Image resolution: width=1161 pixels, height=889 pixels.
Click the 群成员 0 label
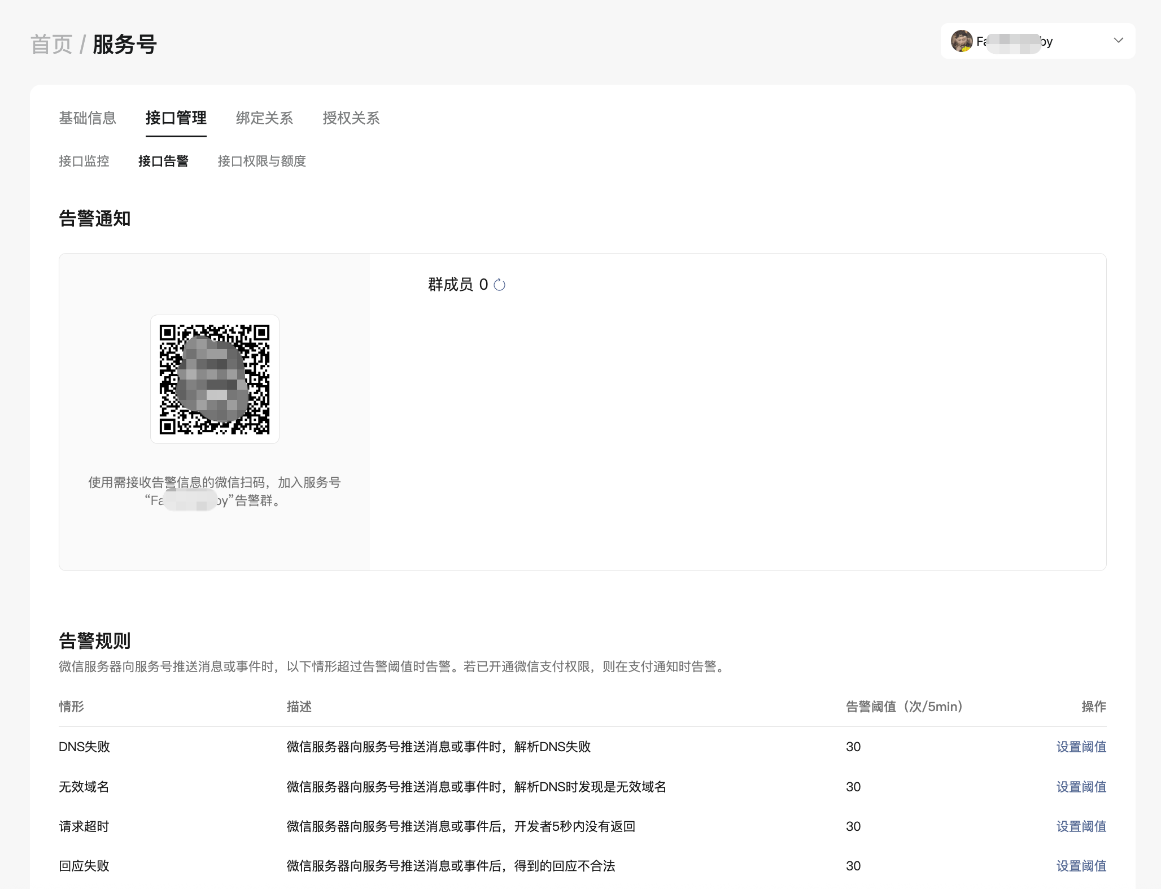(457, 285)
